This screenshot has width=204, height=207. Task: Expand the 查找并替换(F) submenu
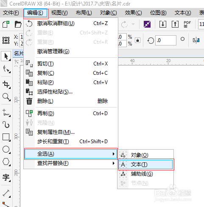[71, 163]
